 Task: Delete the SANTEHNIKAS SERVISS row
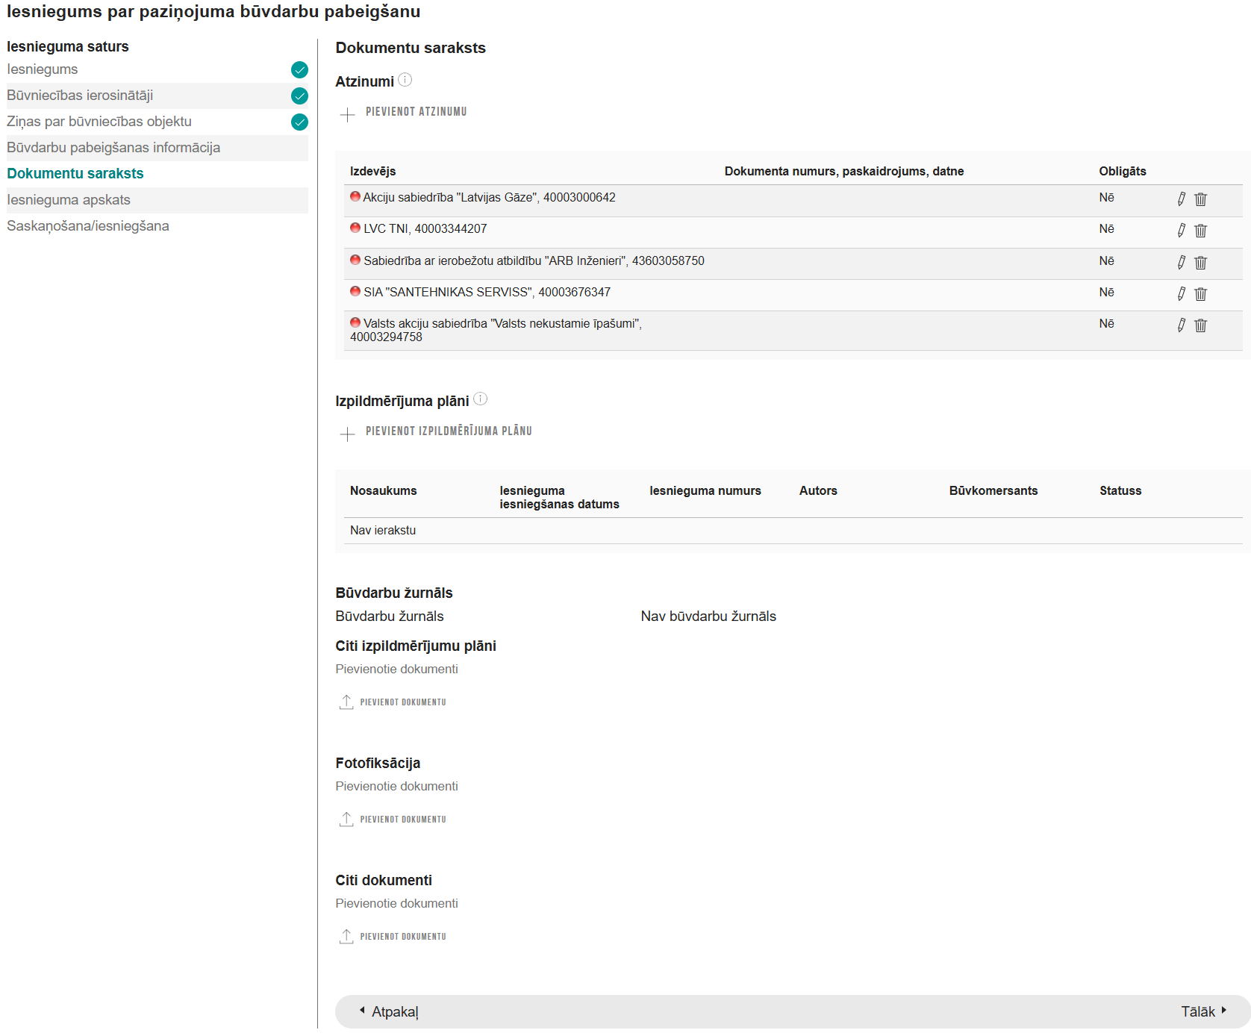click(x=1200, y=294)
